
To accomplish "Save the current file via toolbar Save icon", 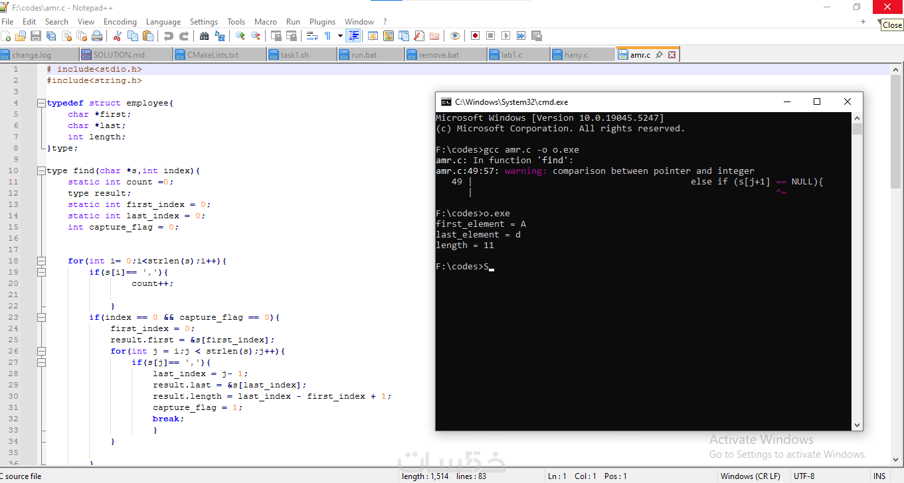I will [x=36, y=36].
